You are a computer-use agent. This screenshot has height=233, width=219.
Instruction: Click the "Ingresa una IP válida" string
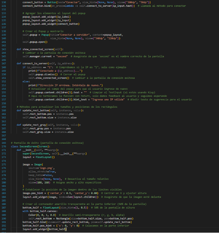[x=108, y=100]
